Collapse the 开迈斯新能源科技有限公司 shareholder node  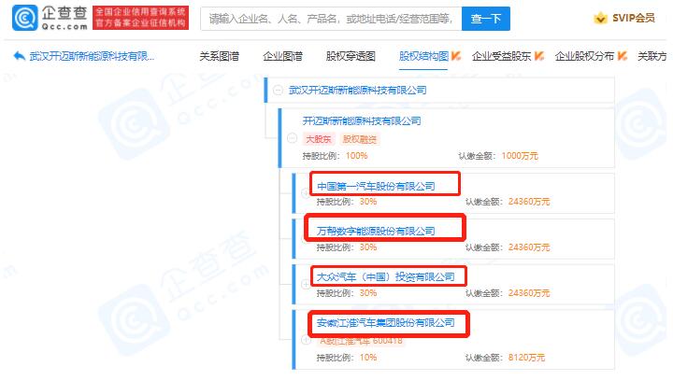click(x=292, y=138)
